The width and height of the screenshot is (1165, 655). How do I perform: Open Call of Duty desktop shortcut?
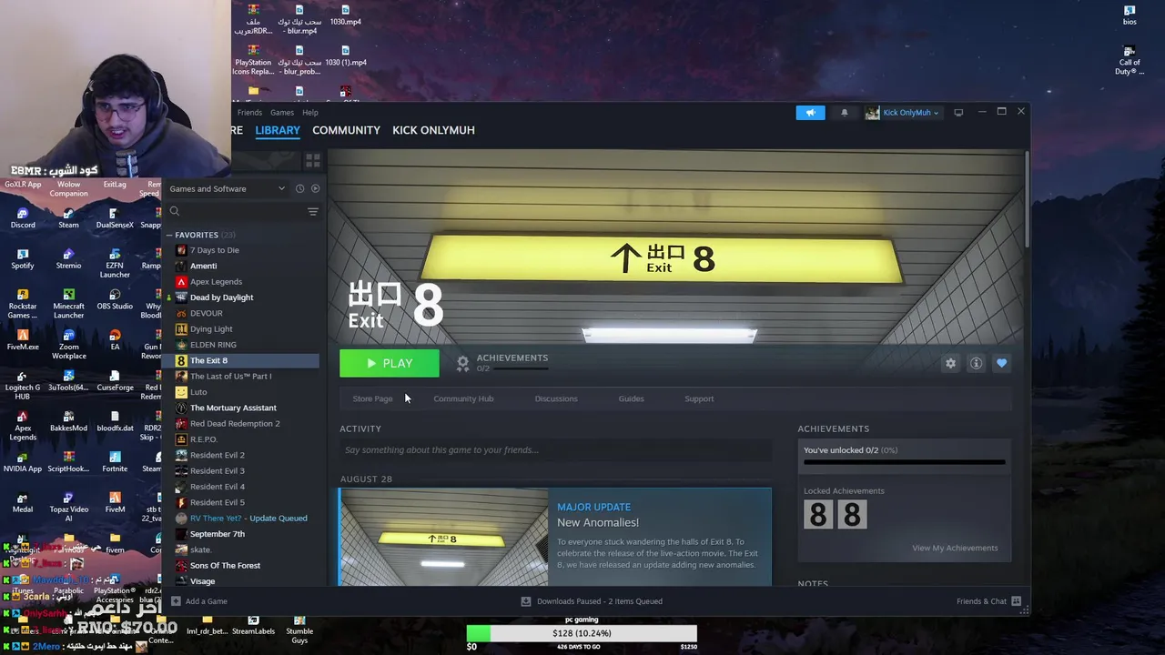[1130, 61]
